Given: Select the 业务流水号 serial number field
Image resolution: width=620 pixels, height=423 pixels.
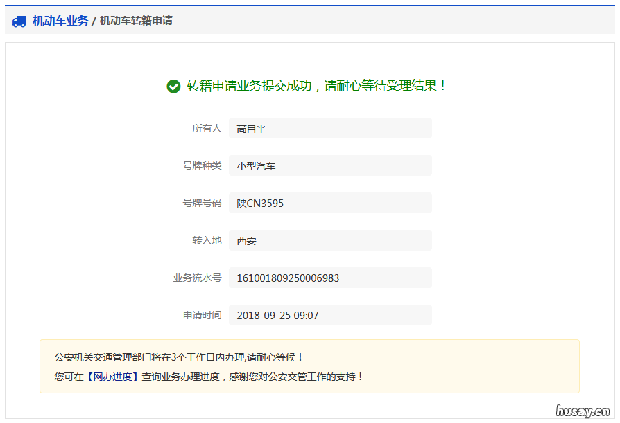Looking at the screenshot, I should [x=331, y=277].
